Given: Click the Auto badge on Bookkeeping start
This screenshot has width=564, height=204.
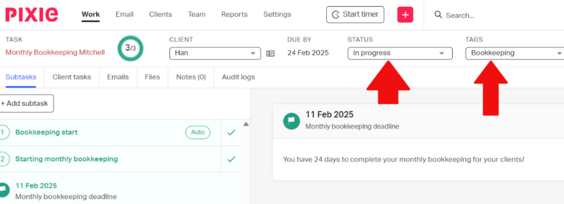Looking at the screenshot, I should [x=198, y=132].
